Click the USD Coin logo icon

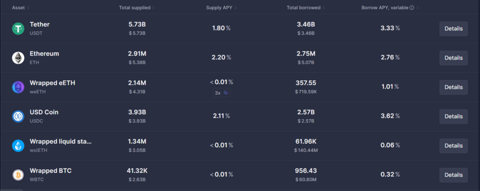18,116
